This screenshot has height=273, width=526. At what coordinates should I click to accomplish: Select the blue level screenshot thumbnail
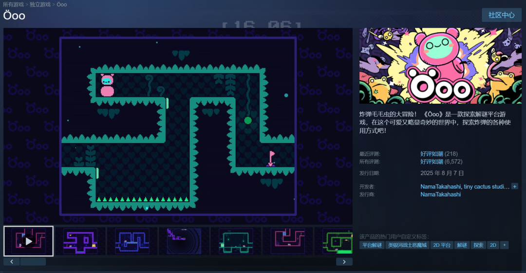click(132, 241)
